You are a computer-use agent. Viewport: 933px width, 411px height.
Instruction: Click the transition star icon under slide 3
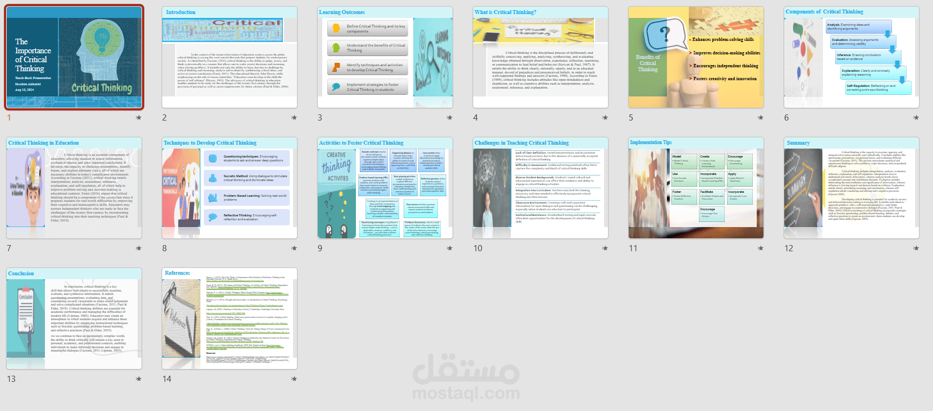450,118
